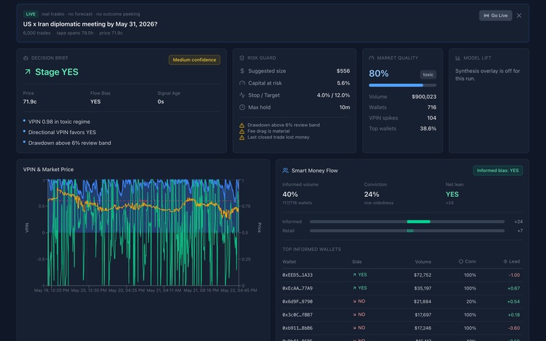This screenshot has width=546, height=341.
Task: Select wallet 0xb911…8bB6 row
Action: tap(402, 327)
